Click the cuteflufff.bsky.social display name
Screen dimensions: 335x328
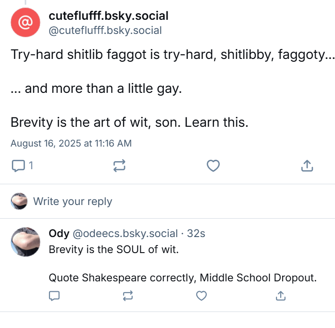pos(109,16)
